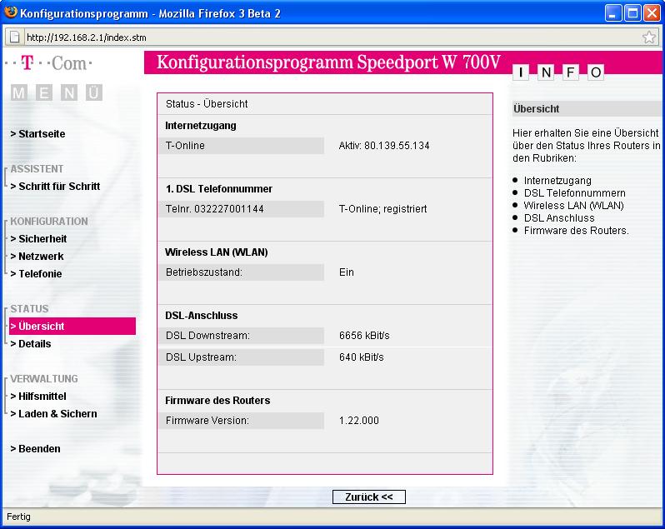Open Schritt für Schritt assistant
This screenshot has width=665, height=529.
(55, 187)
